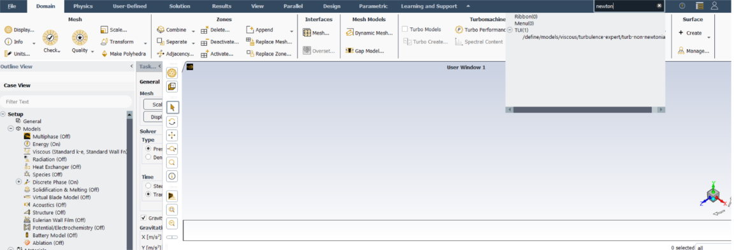Click the Append zones icon

250,29
